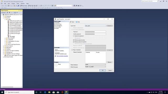Uncheck Enforce password policy
168x94 pixels.
tap(74, 40)
